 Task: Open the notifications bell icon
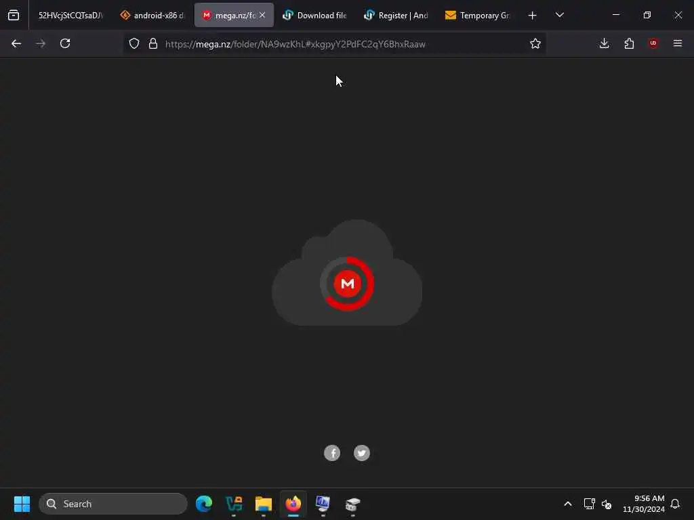[676, 504]
